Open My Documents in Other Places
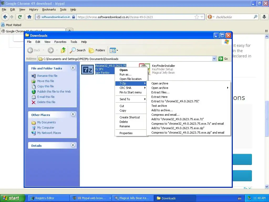The image size is (269, 202). pyautogui.click(x=46, y=122)
